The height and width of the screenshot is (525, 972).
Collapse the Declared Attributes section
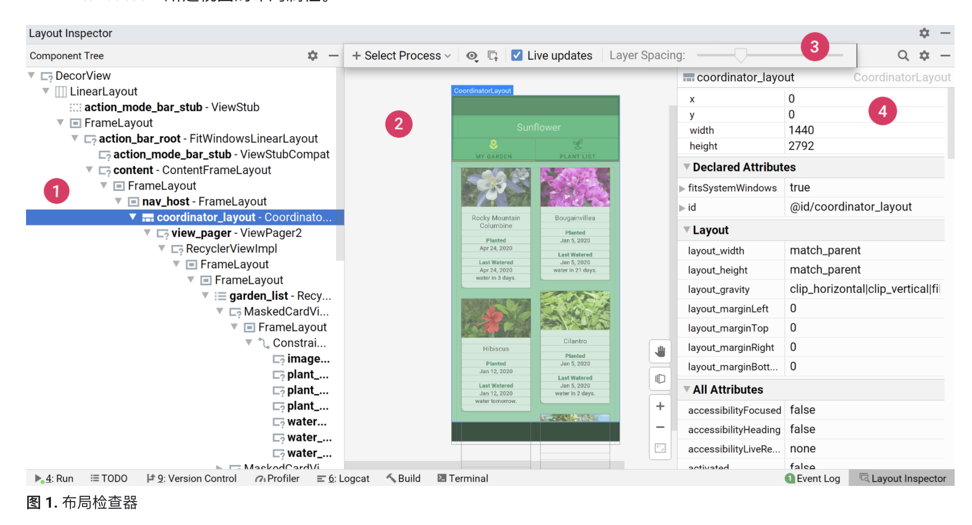coord(687,167)
